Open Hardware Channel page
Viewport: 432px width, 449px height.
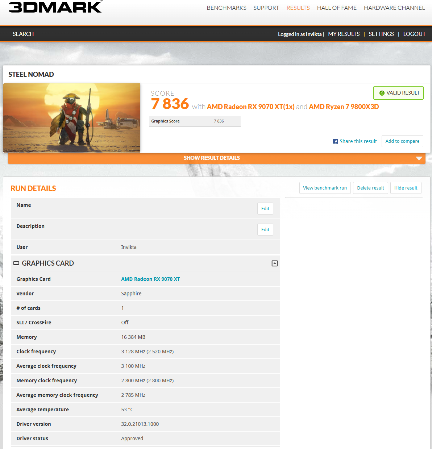point(394,8)
